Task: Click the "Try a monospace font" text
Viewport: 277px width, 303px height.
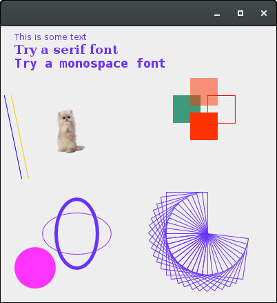Action: click(90, 63)
